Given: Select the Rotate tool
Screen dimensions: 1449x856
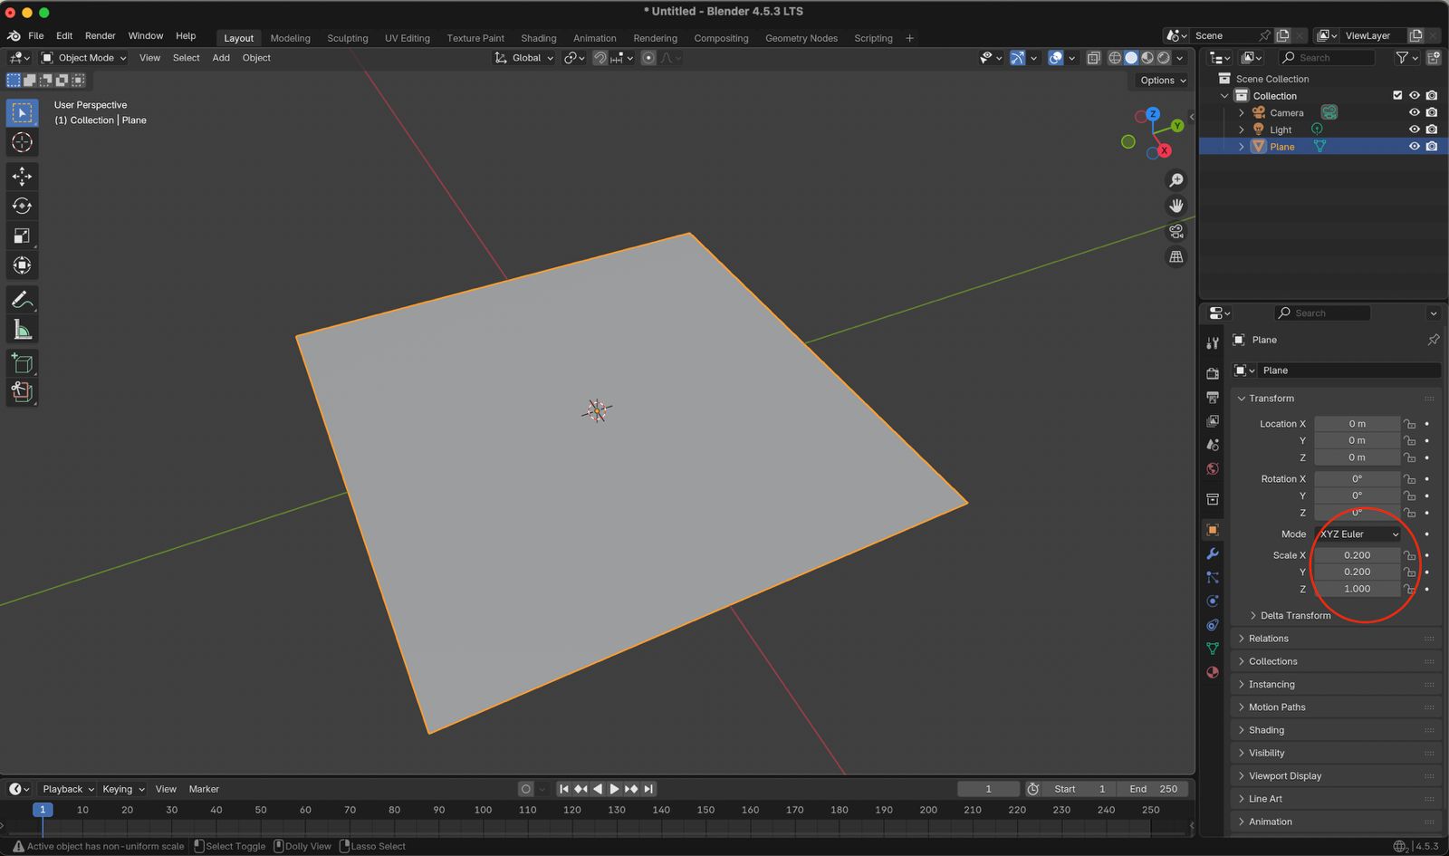Looking at the screenshot, I should point(22,207).
